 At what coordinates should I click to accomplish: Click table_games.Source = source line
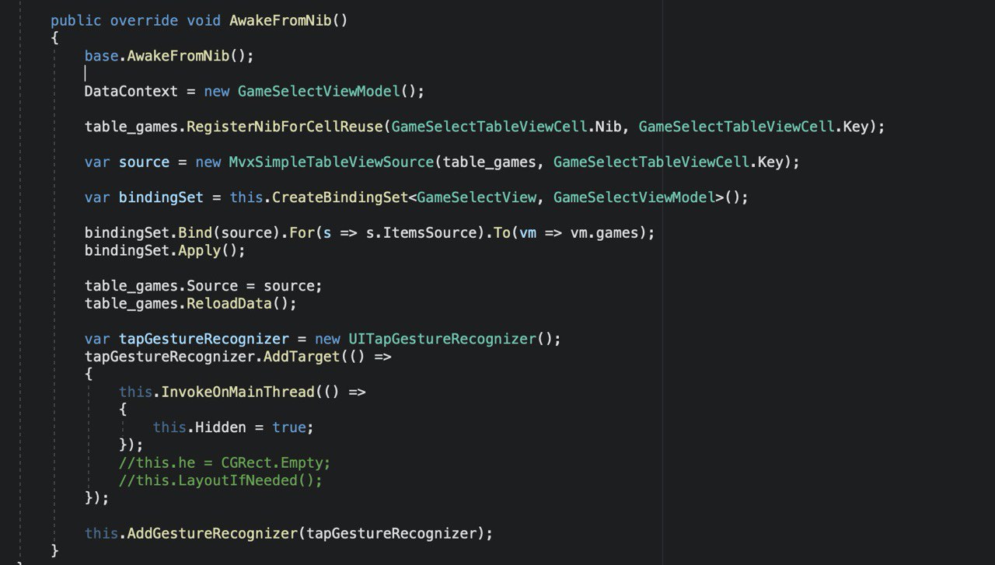coord(204,285)
